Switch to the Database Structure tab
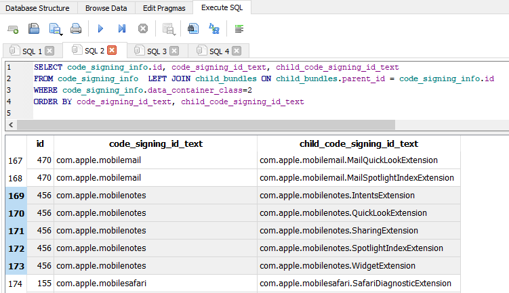 [38, 7]
